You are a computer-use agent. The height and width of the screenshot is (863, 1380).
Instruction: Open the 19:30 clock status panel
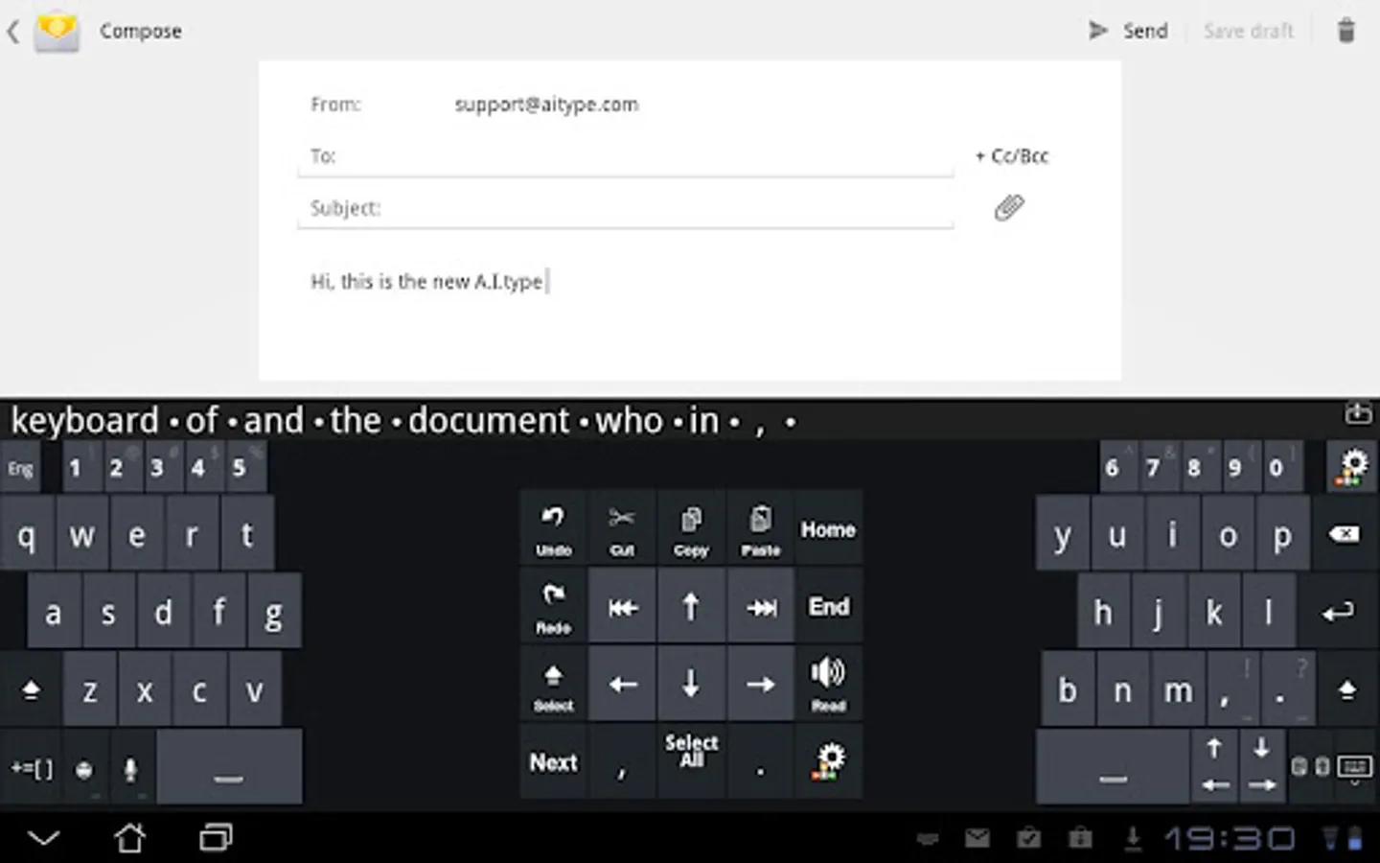pos(1230,839)
